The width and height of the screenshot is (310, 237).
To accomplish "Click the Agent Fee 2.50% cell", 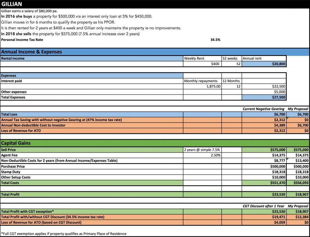I will point(202,155).
